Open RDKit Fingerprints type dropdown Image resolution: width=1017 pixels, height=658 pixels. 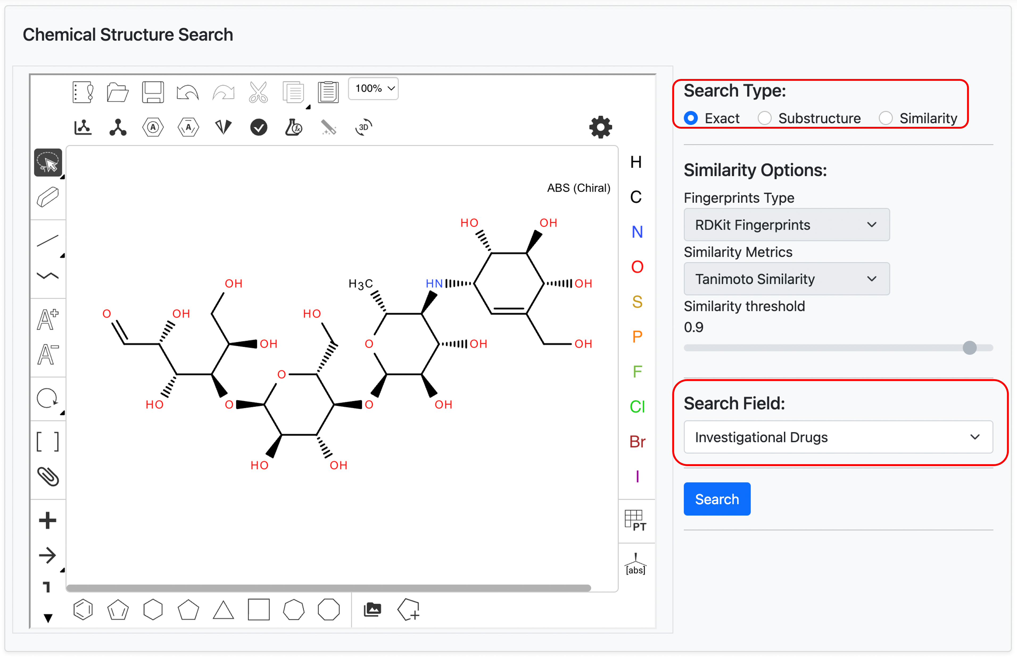click(786, 225)
